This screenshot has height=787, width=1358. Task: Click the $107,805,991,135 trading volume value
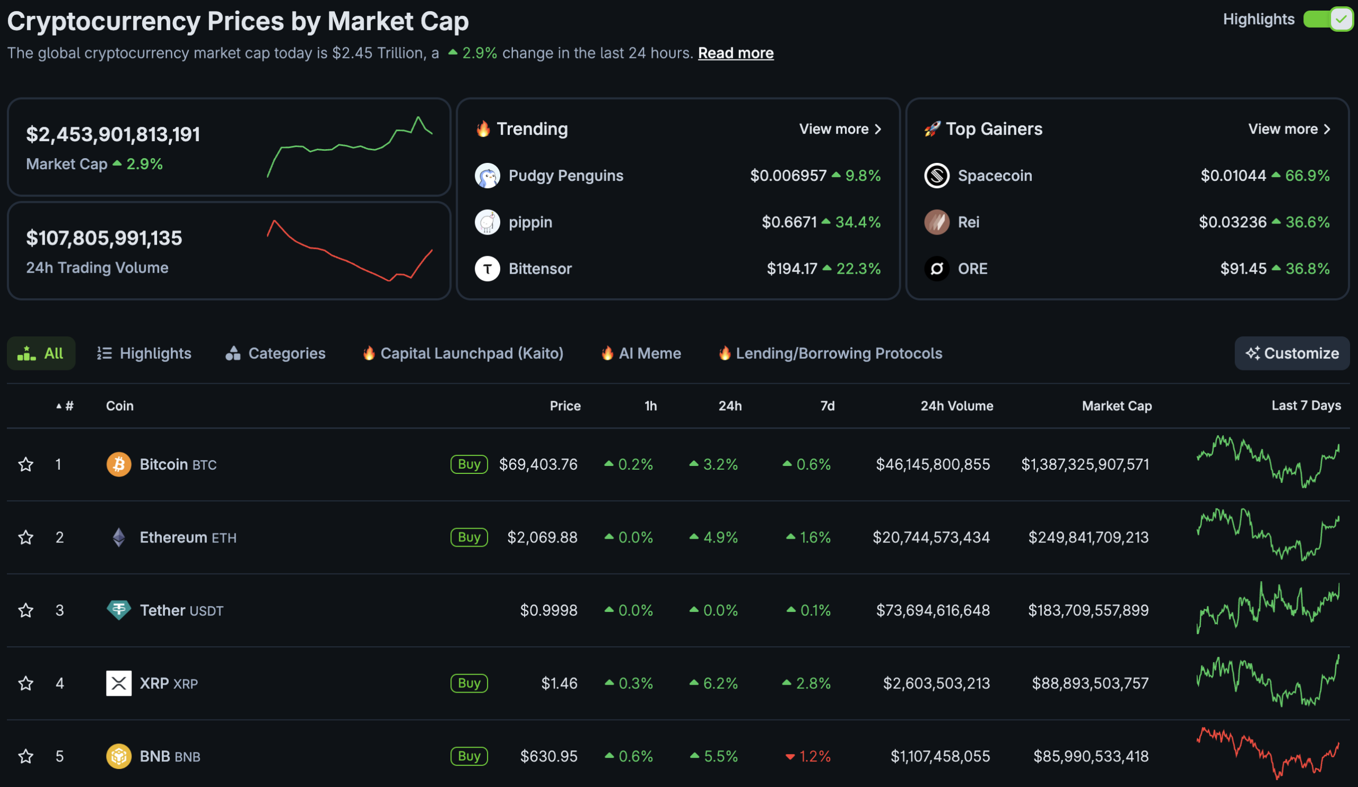(104, 238)
